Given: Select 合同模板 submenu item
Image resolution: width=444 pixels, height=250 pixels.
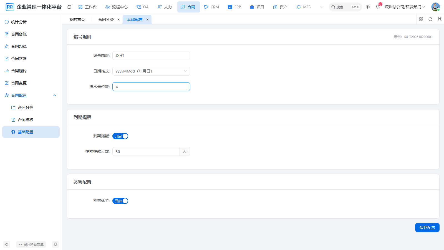Looking at the screenshot, I should coord(31,120).
